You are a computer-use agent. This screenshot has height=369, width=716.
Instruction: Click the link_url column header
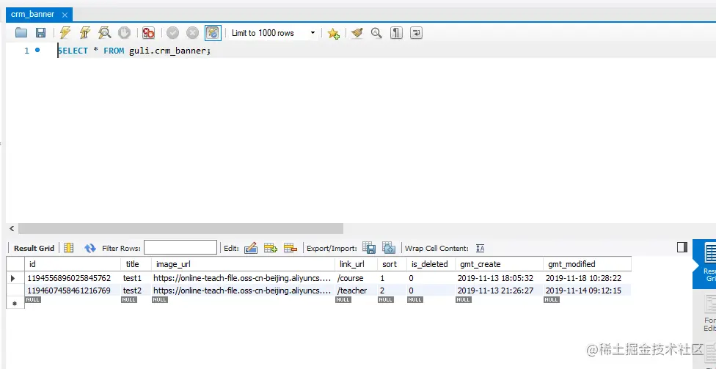coord(356,264)
